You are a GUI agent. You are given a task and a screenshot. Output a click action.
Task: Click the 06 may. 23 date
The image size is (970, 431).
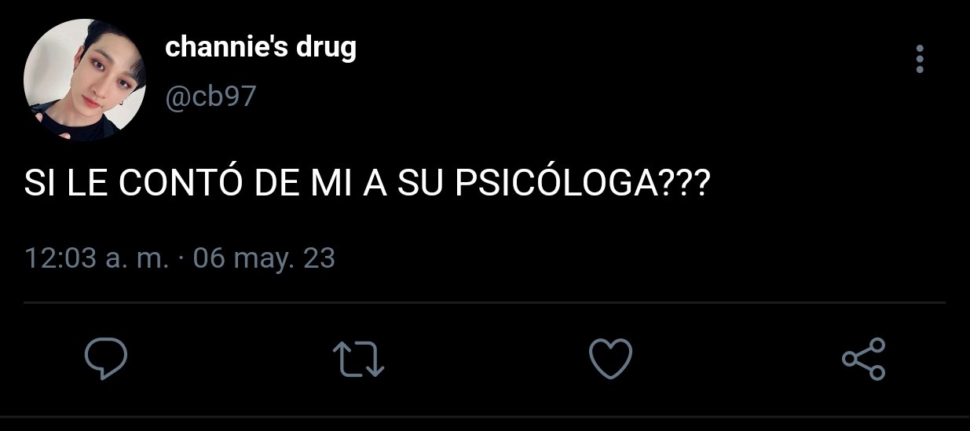pyautogui.click(x=265, y=258)
